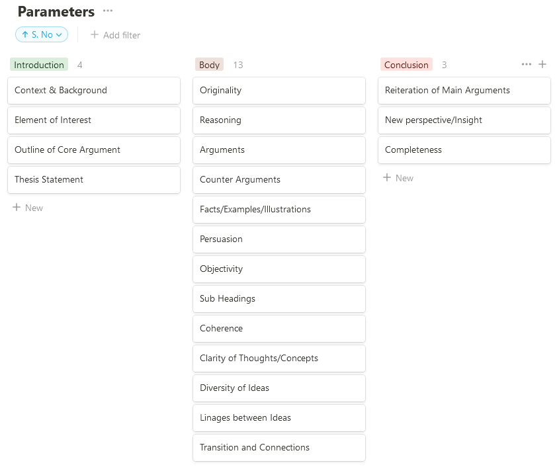This screenshot has height=467, width=555.
Task: Click plus icon beside Conclusion column options
Action: [542, 64]
